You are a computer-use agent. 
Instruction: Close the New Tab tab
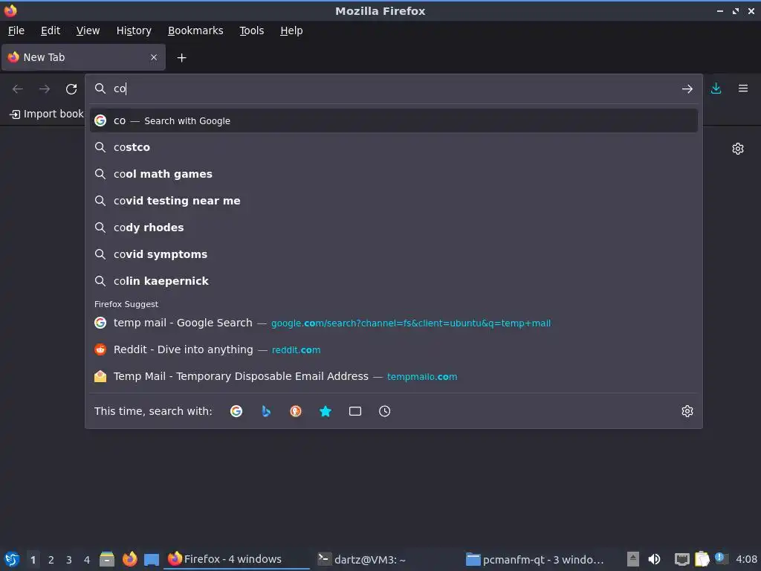pos(154,57)
